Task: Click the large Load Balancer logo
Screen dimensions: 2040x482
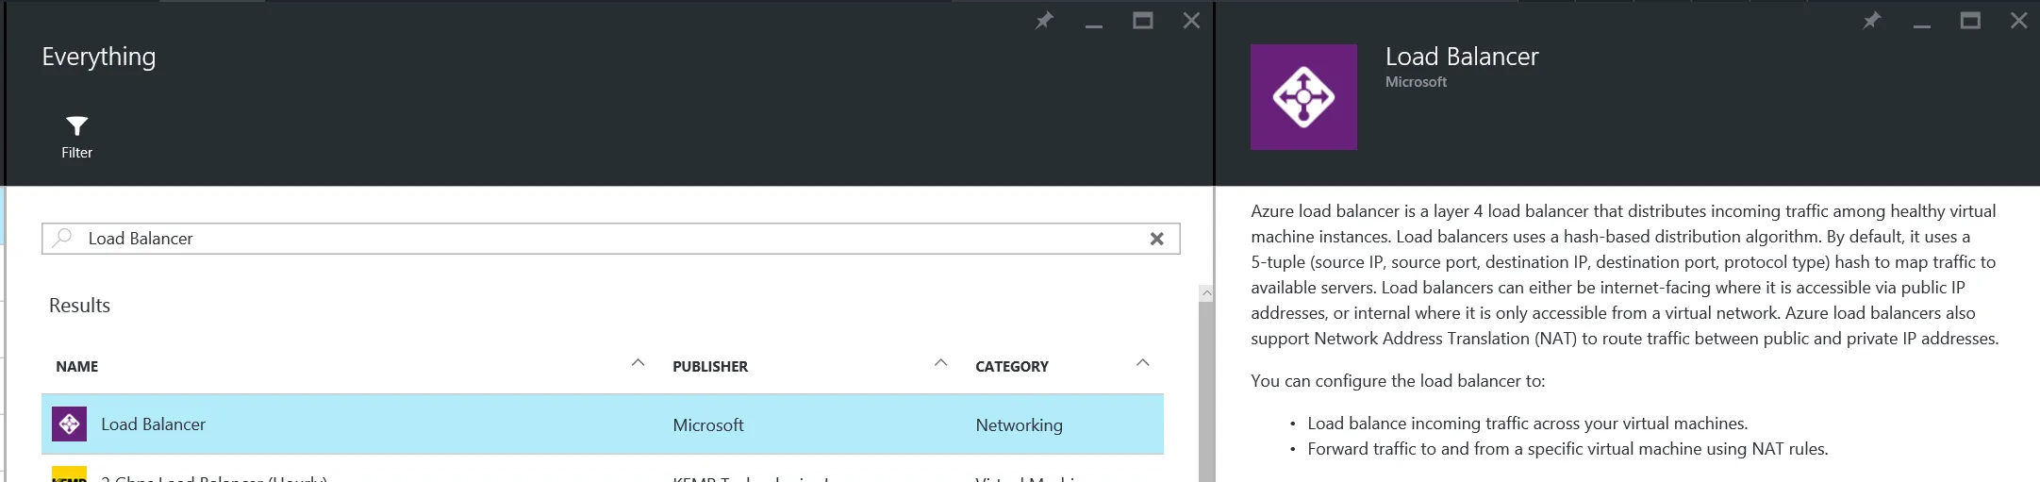Action: (1303, 97)
